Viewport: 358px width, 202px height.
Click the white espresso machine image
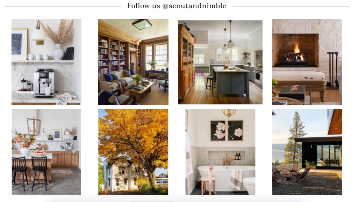coord(44,82)
